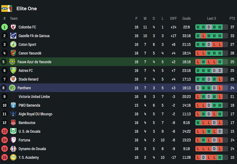Click PWD Bamenda team badge
Image resolution: width=237 pixels, height=164 pixels.
(x=13, y=105)
